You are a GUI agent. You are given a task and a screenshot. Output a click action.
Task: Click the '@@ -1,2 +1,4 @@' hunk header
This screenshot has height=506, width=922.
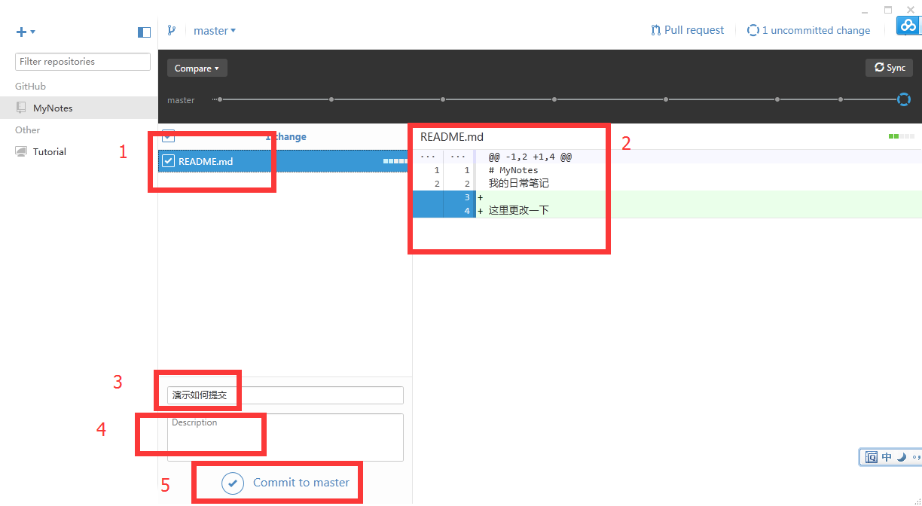pyautogui.click(x=530, y=157)
